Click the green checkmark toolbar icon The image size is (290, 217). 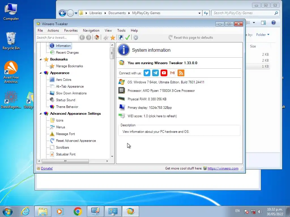click(127, 38)
